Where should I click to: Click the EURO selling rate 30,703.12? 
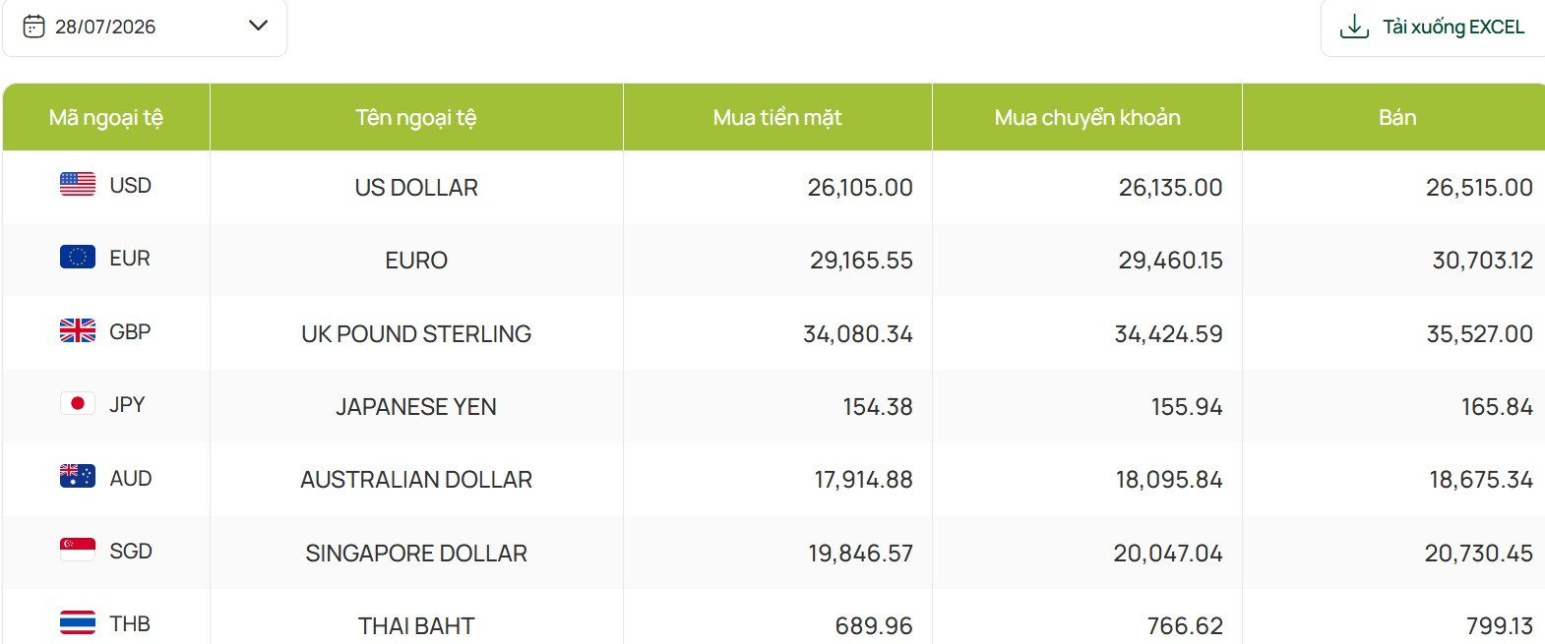[1482, 260]
